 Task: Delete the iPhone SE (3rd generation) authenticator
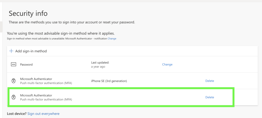[210, 81]
